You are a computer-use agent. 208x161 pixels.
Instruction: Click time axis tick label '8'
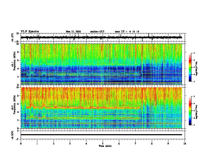click(x=152, y=144)
